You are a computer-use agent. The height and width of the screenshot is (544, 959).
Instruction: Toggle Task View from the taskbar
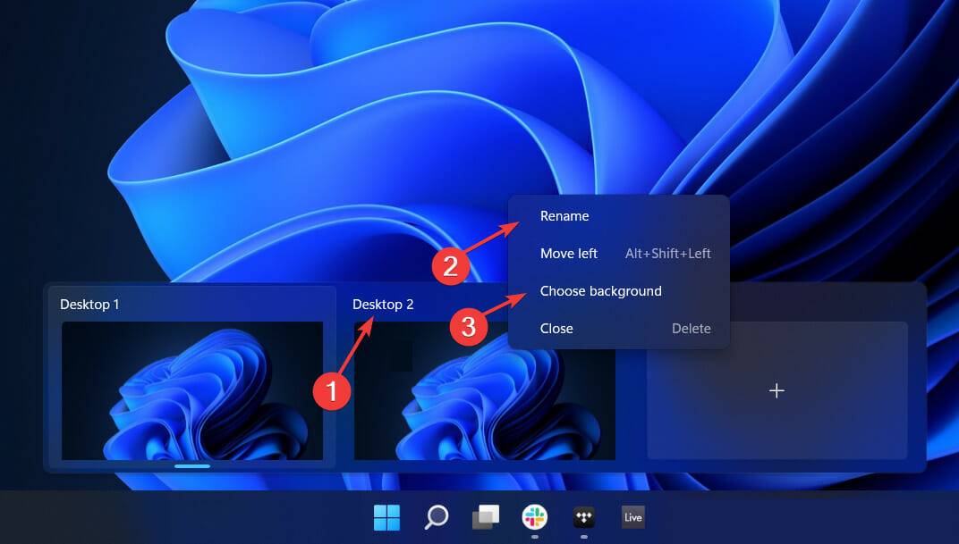click(x=486, y=517)
